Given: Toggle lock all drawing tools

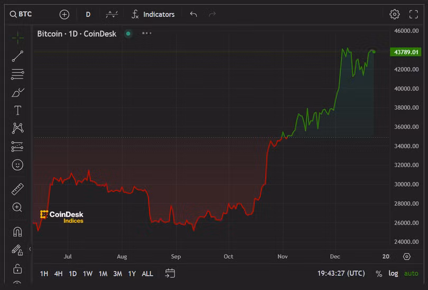Looking at the screenshot, I should coord(17,268).
